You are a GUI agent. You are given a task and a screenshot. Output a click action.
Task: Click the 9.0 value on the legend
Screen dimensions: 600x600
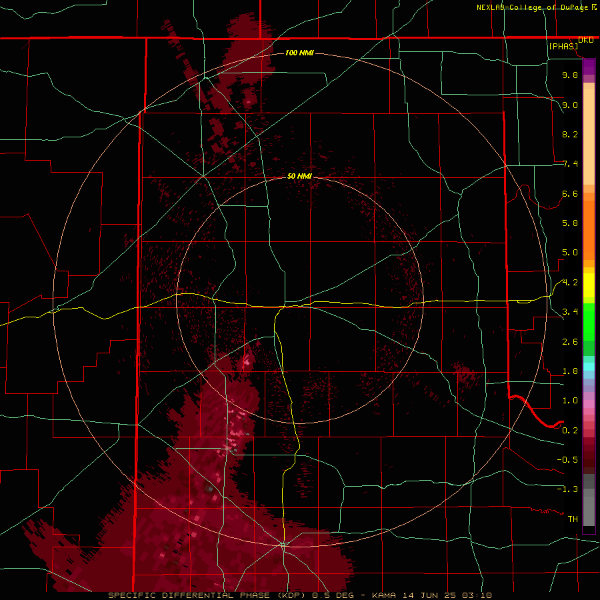(x=570, y=105)
